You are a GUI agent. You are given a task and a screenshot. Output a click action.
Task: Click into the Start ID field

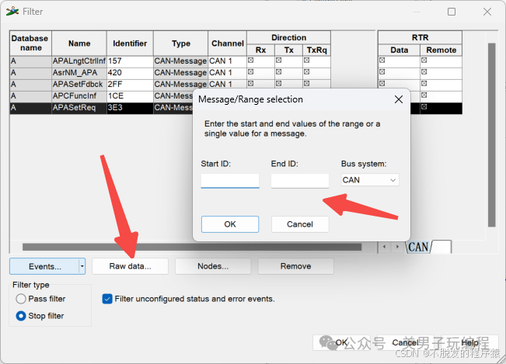click(230, 180)
